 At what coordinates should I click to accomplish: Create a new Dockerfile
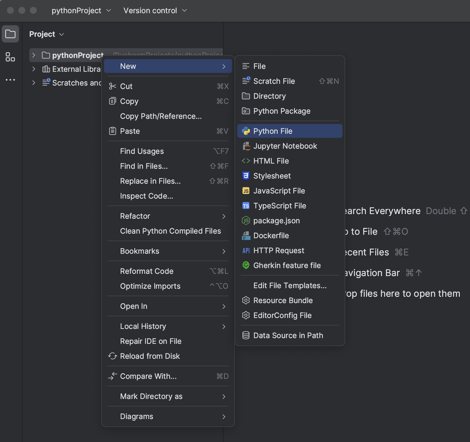coord(271,235)
